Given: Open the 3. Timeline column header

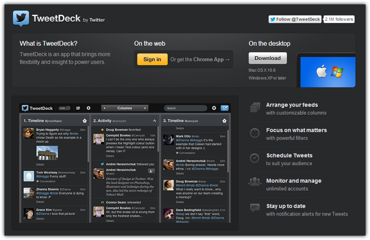Looking at the screenshot, I should click(x=195, y=121).
